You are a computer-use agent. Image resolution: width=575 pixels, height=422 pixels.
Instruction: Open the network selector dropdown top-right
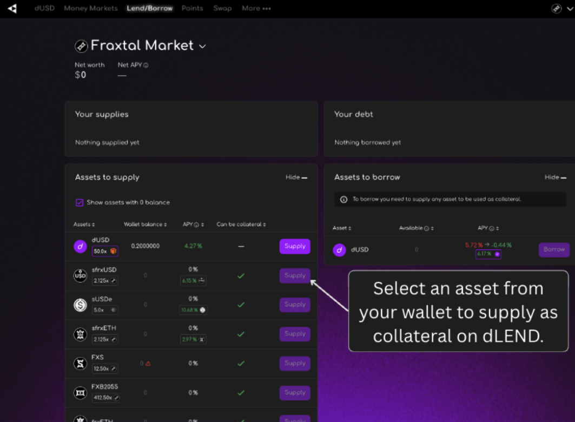(x=562, y=8)
